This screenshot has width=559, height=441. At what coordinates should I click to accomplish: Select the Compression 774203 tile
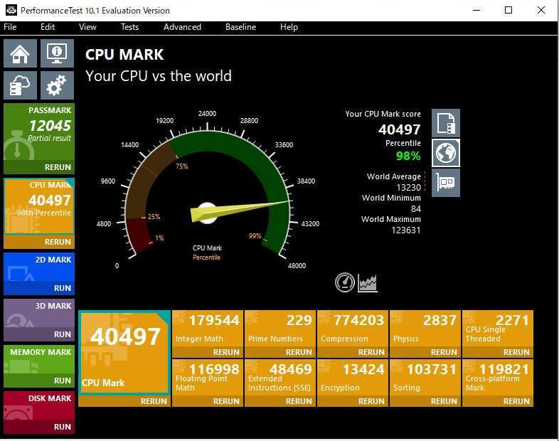353,329
